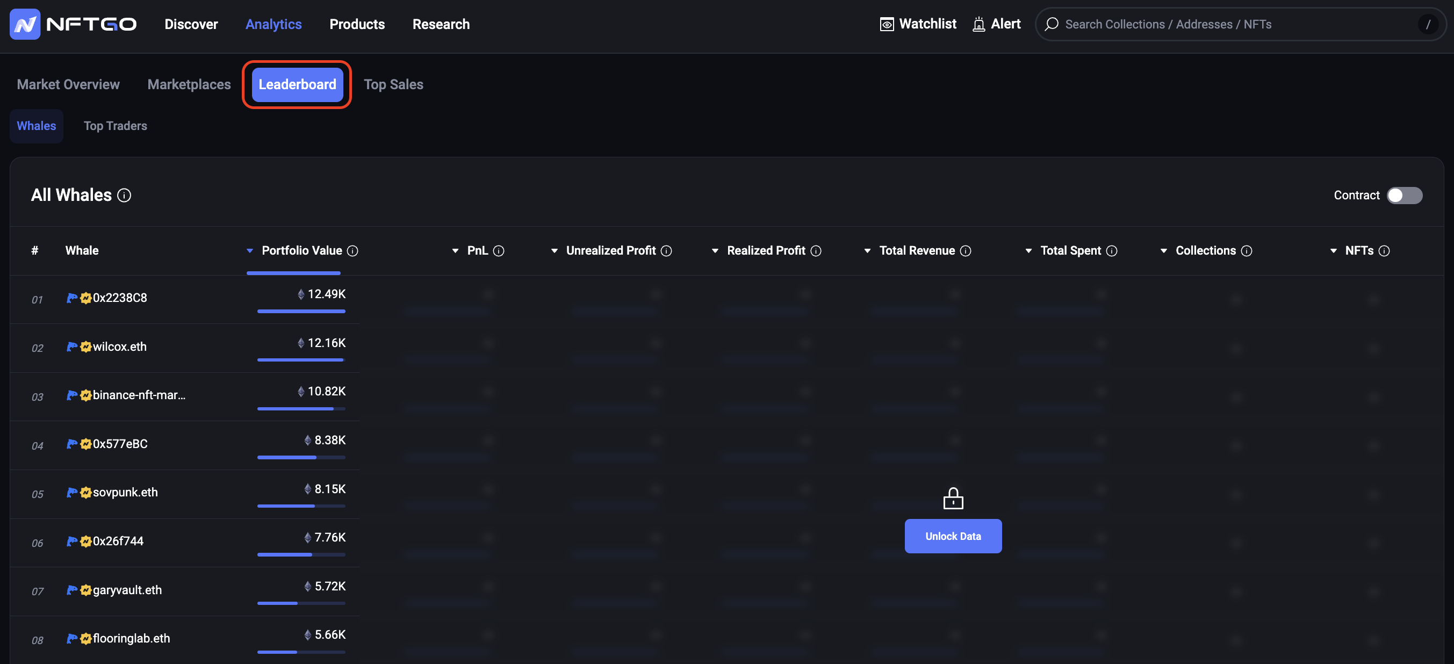Viewport: 1454px width, 664px height.
Task: Show Collections info icon
Action: 1247,251
